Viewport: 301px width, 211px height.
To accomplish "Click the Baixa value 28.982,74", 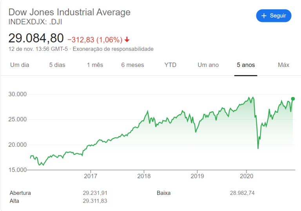I will click(243, 193).
